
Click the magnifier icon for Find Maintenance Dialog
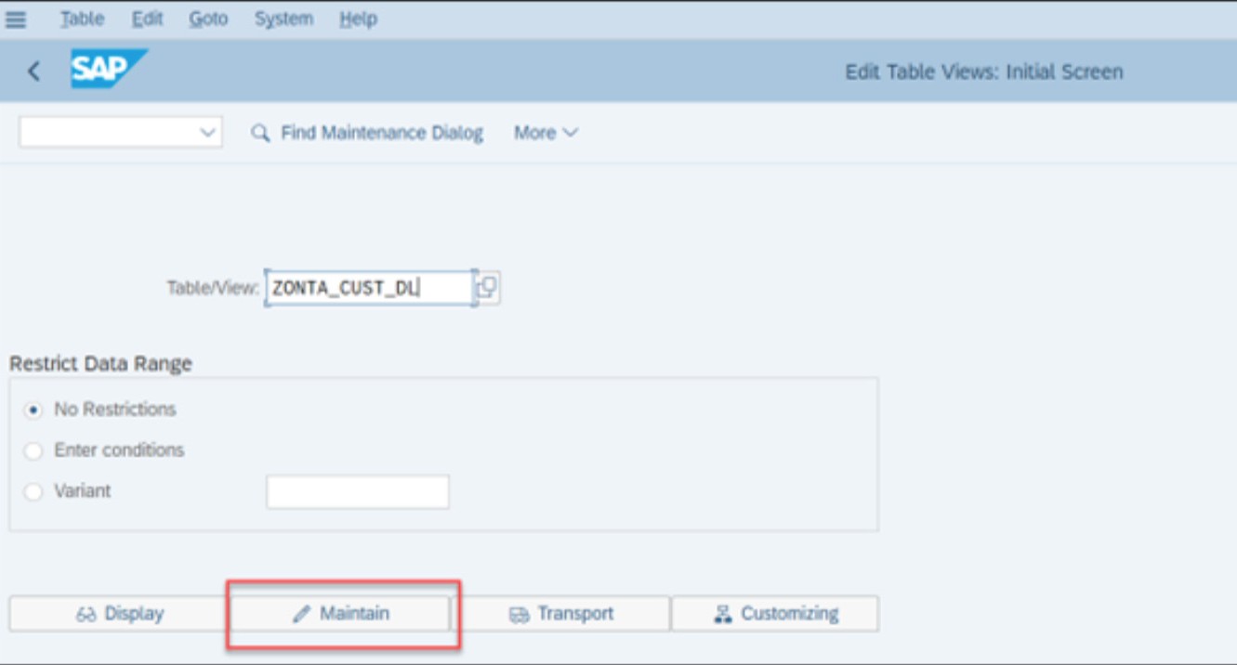click(260, 133)
